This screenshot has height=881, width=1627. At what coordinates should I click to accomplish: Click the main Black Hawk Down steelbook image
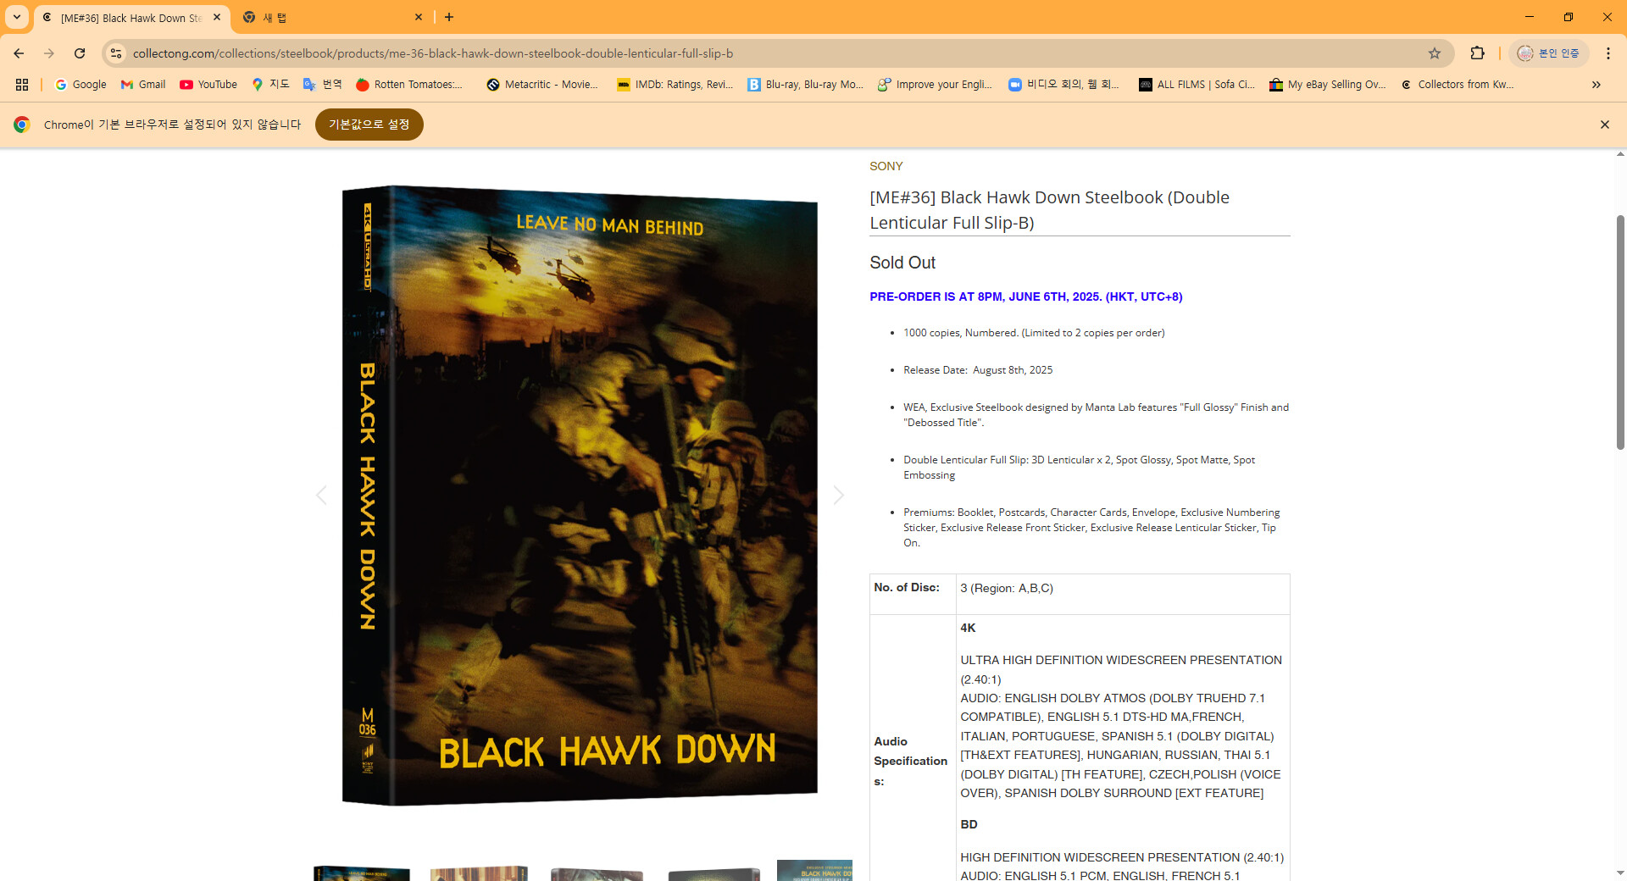click(580, 496)
